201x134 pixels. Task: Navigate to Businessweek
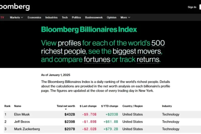click(x=94, y=17)
